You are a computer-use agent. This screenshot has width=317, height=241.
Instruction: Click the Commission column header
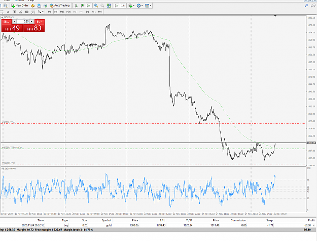238,220
